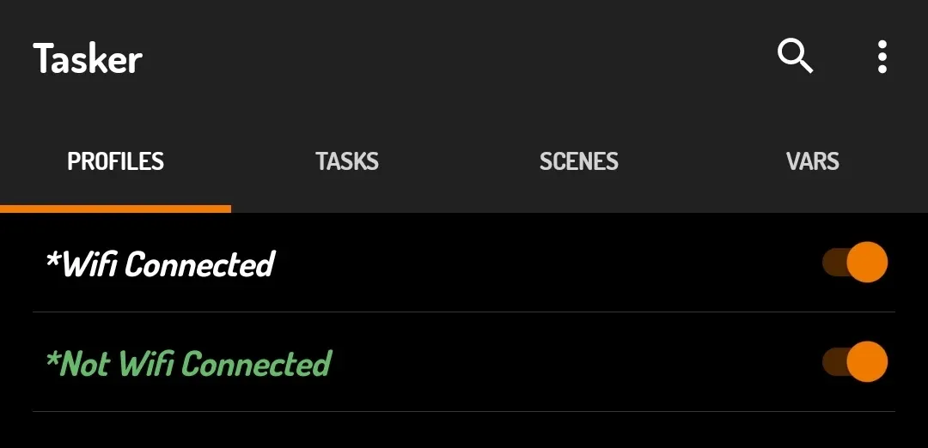Click the orange knob on Wifi Connected toggle

867,262
